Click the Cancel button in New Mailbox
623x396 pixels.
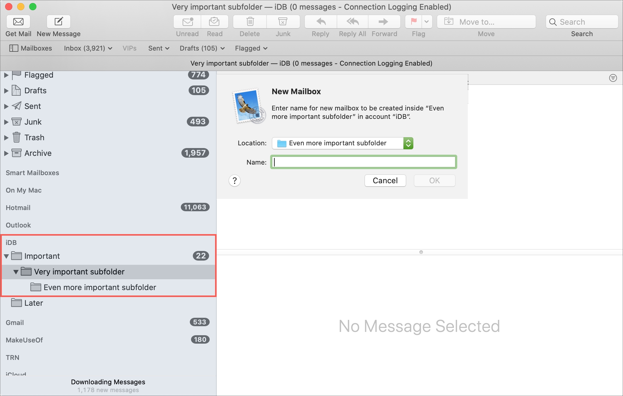pos(386,180)
